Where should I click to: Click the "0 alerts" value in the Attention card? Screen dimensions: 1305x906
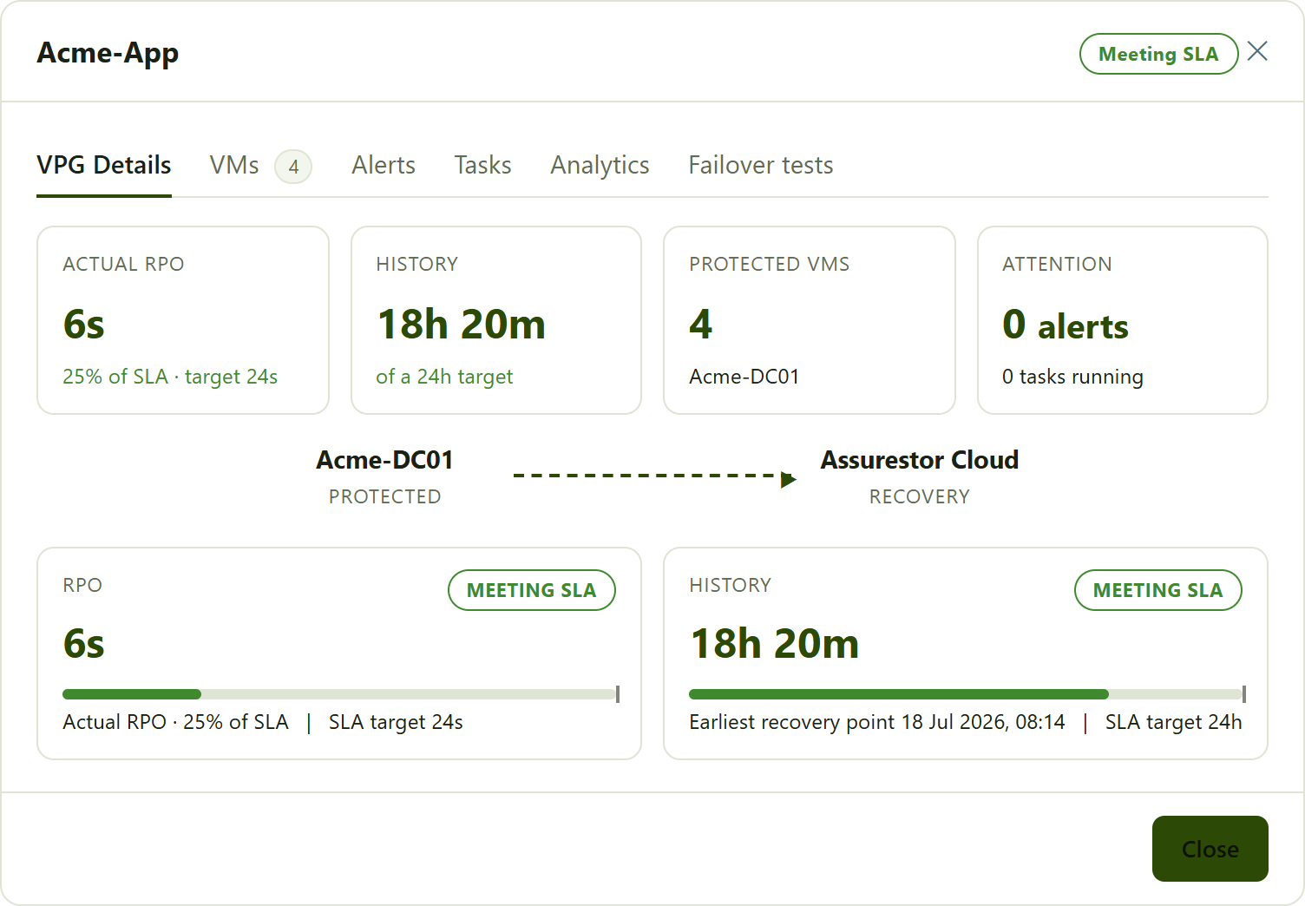[1066, 325]
